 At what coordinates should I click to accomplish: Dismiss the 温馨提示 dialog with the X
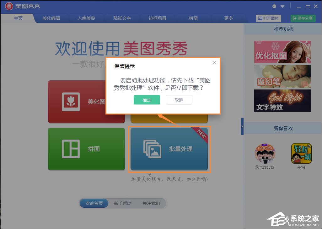[x=214, y=63]
